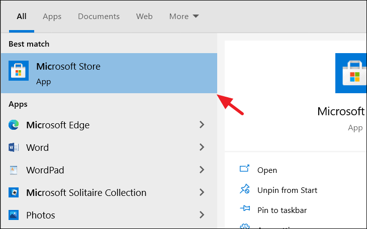Click Open in the preview pane
Viewport: 367px width, 229px height.
pyautogui.click(x=267, y=170)
